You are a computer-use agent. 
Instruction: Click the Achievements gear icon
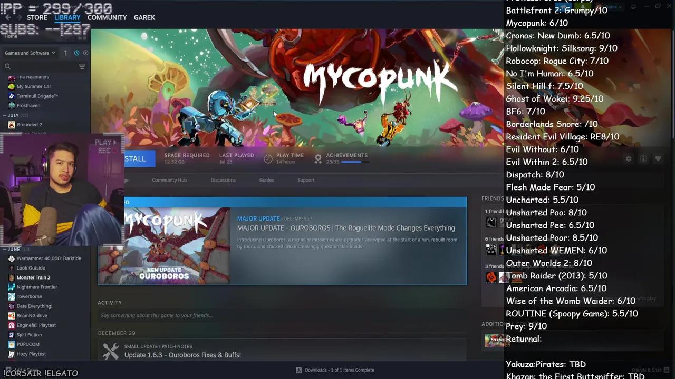click(x=318, y=159)
